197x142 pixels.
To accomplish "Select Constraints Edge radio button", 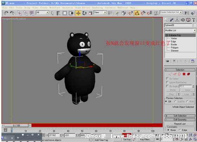I will 180,130.
